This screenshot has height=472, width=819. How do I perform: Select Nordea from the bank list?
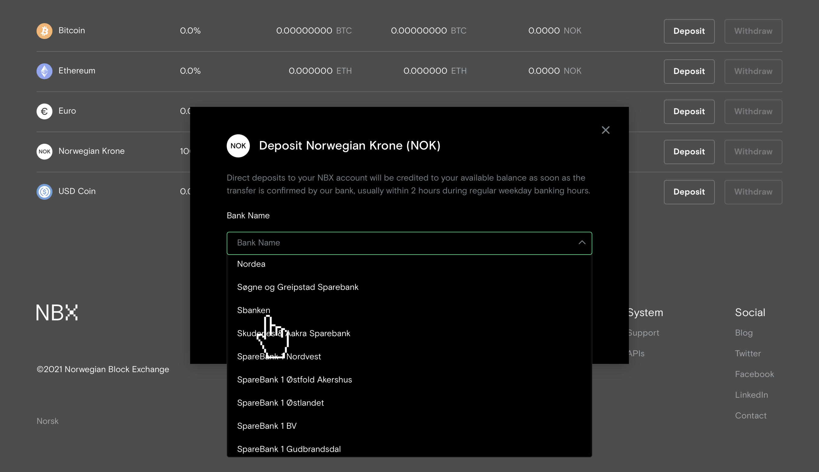(251, 264)
